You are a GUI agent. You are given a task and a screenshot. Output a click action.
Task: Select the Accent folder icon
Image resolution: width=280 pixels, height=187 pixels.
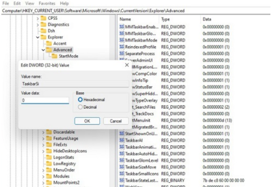(x=49, y=43)
